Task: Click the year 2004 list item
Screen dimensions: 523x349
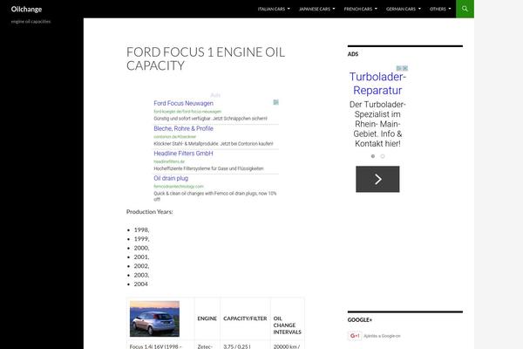Action: click(140, 284)
